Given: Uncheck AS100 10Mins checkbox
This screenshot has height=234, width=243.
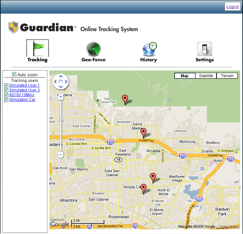Looking at the screenshot, I should pos(6,95).
